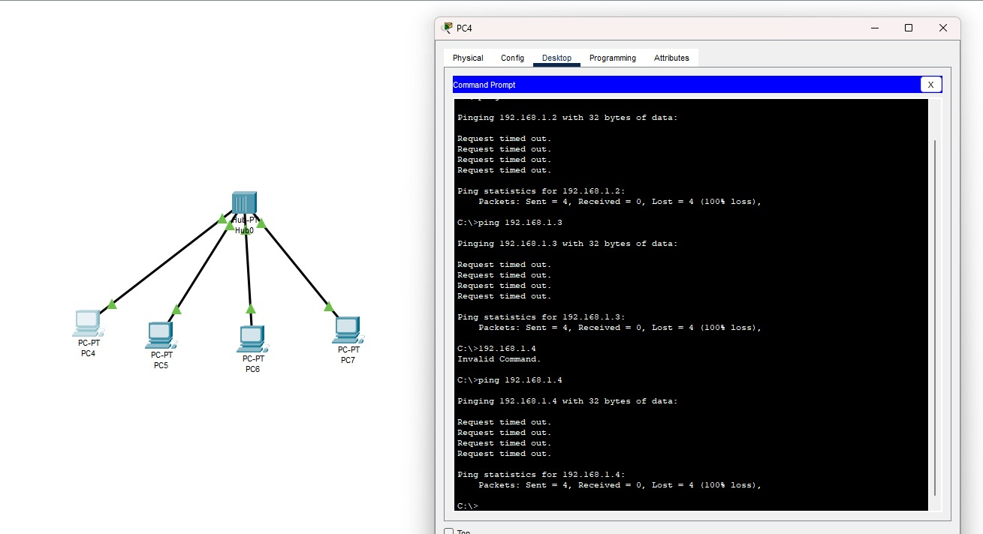Select the PC5 computer icon
Image resolution: width=983 pixels, height=534 pixels.
(160, 335)
